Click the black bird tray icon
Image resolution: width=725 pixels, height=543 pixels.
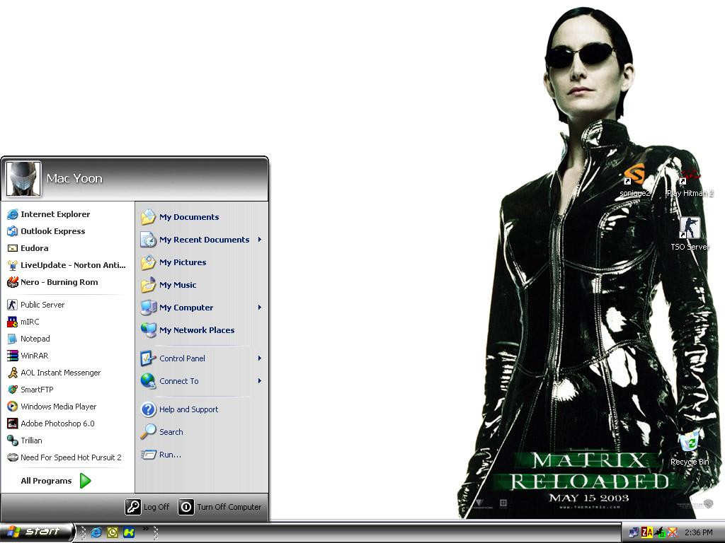coord(659,532)
